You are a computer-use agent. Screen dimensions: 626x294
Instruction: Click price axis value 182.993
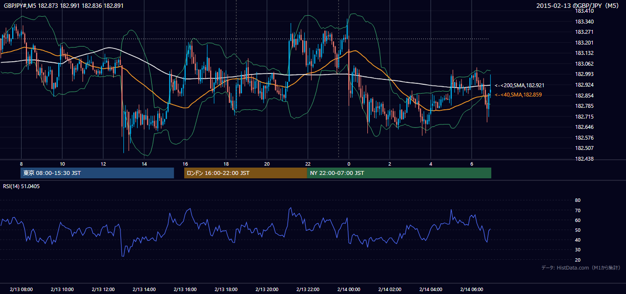(584, 74)
